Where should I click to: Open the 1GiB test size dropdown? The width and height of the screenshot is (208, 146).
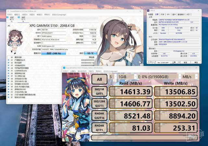pyautogui.click(x=127, y=77)
